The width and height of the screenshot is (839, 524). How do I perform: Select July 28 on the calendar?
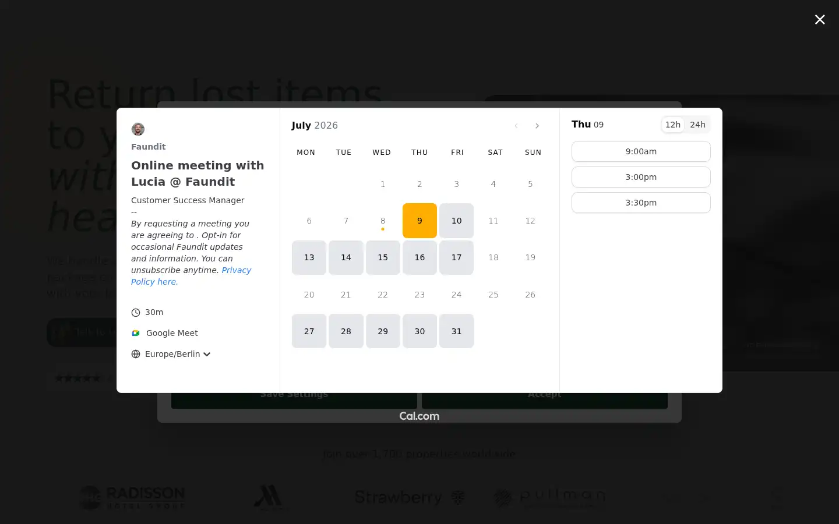coord(346,331)
